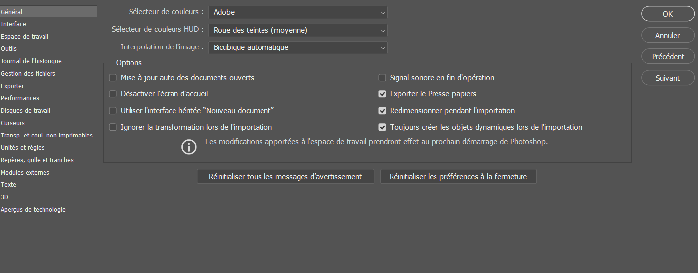The height and width of the screenshot is (273, 698).
Task: Expand the Sélecteur de couleurs HUD dropdown
Action: [x=298, y=30]
